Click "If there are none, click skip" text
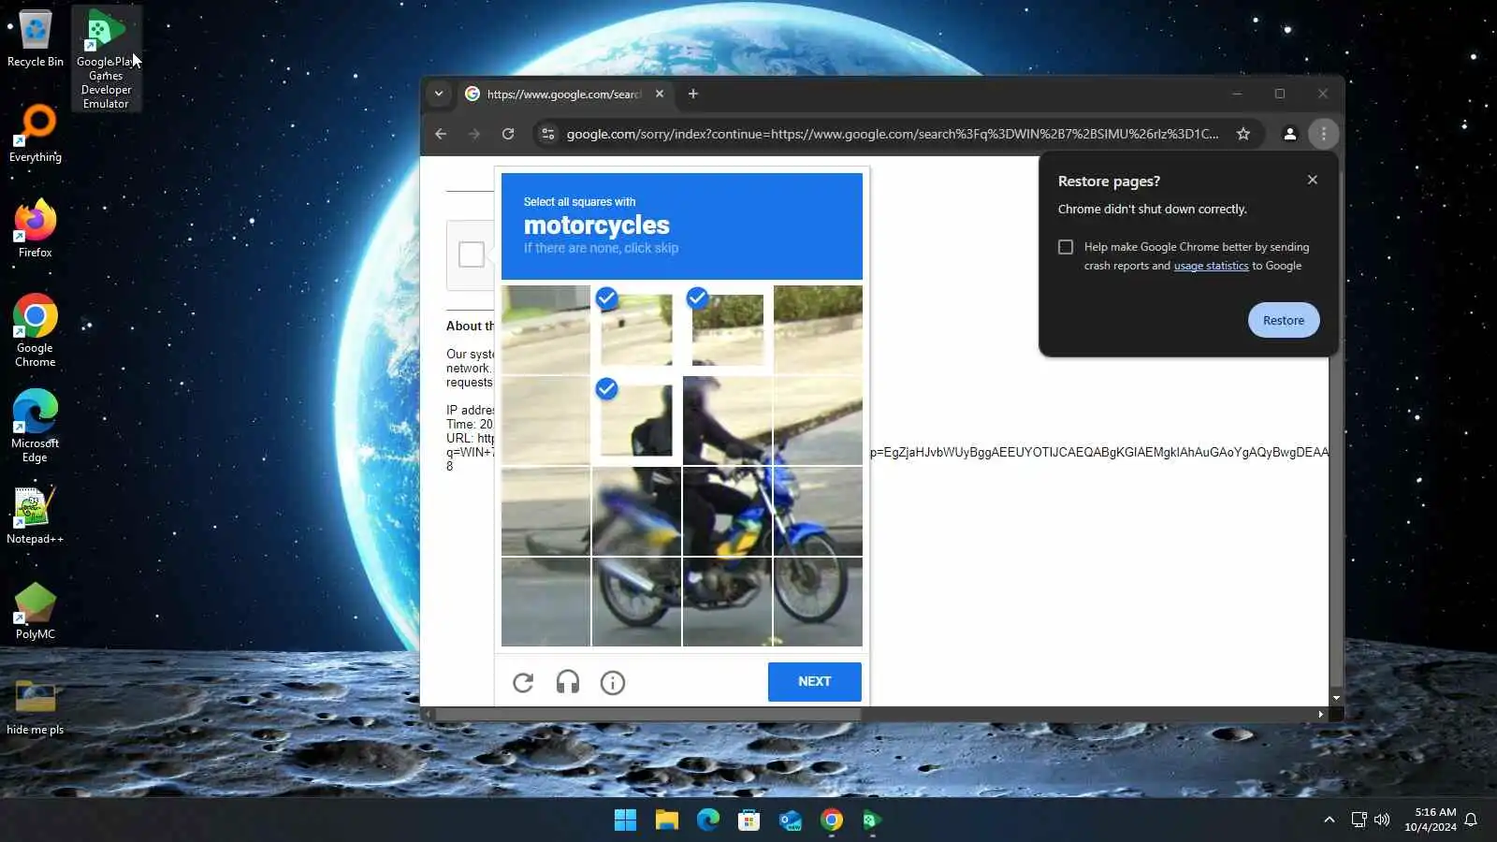Image resolution: width=1497 pixels, height=842 pixels. click(601, 248)
